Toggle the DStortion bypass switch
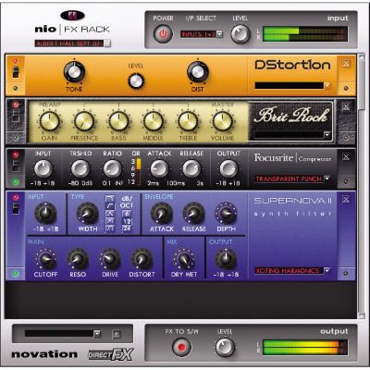 [x=16, y=71]
